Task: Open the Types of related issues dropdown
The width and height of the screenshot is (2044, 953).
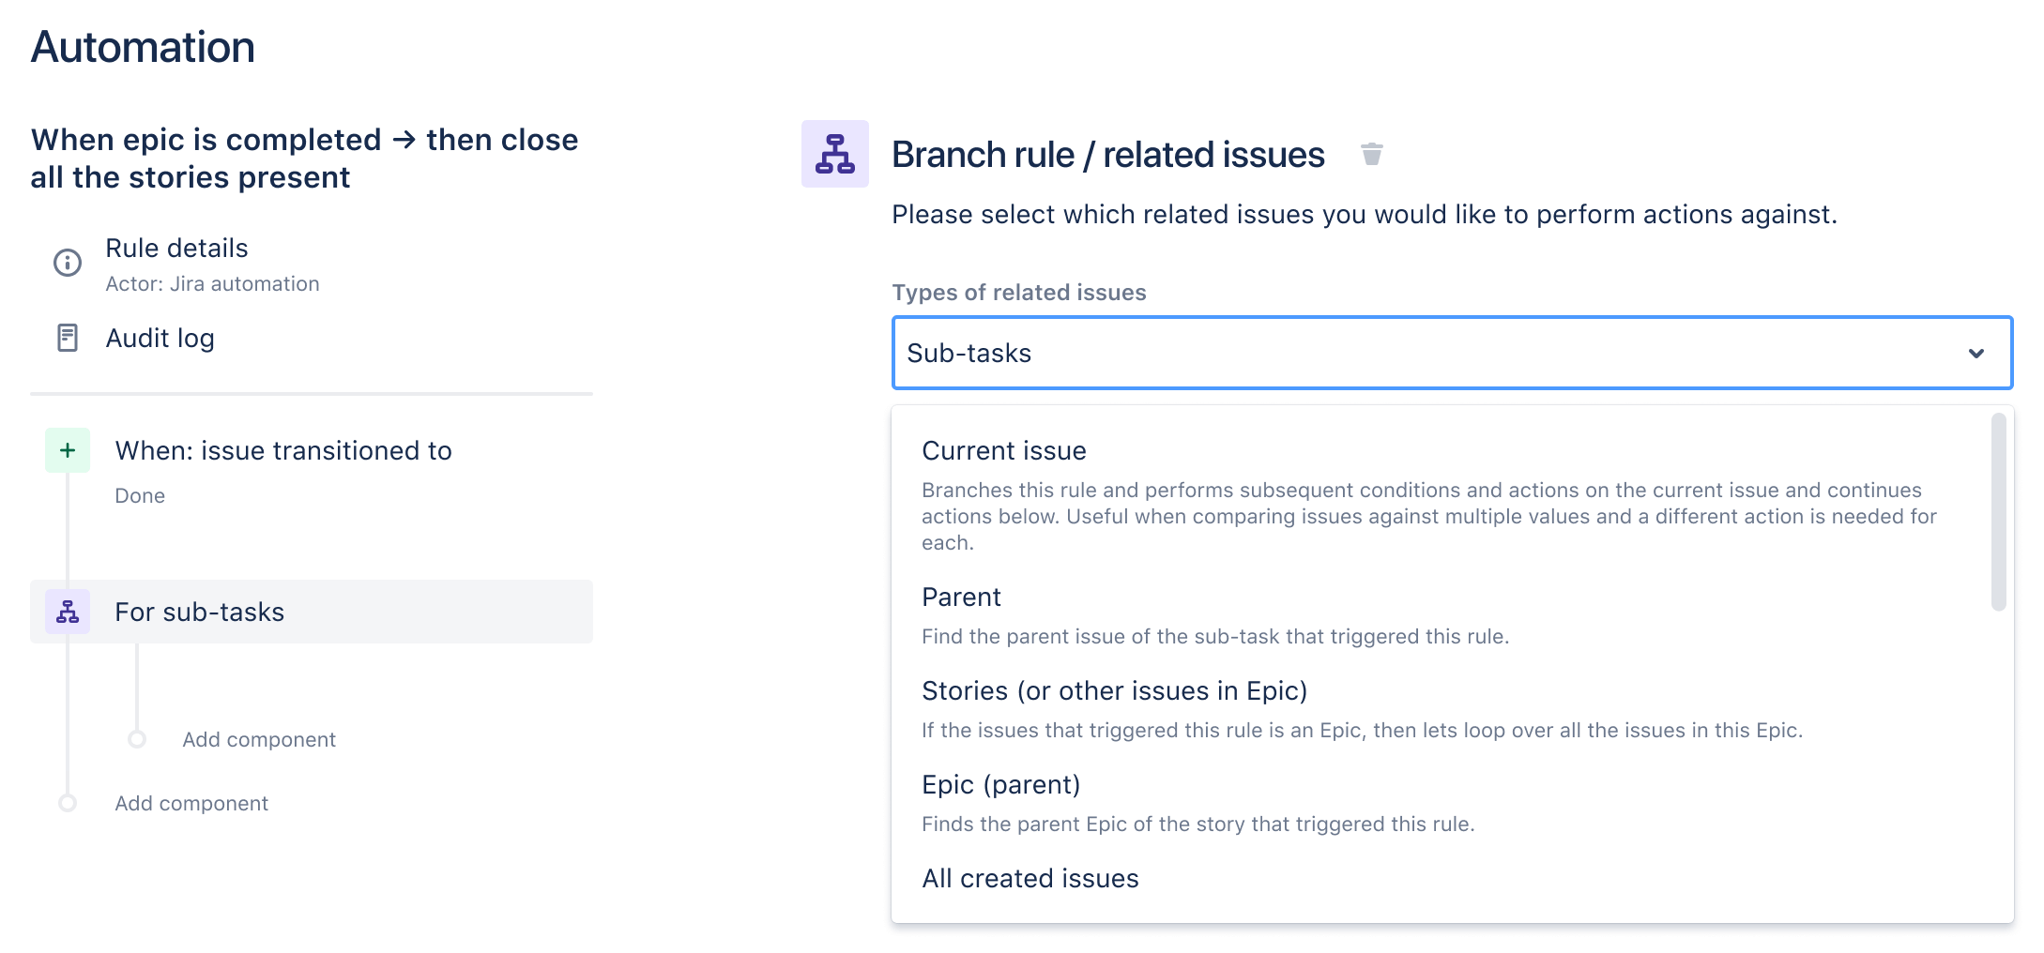Action: 1426,353
